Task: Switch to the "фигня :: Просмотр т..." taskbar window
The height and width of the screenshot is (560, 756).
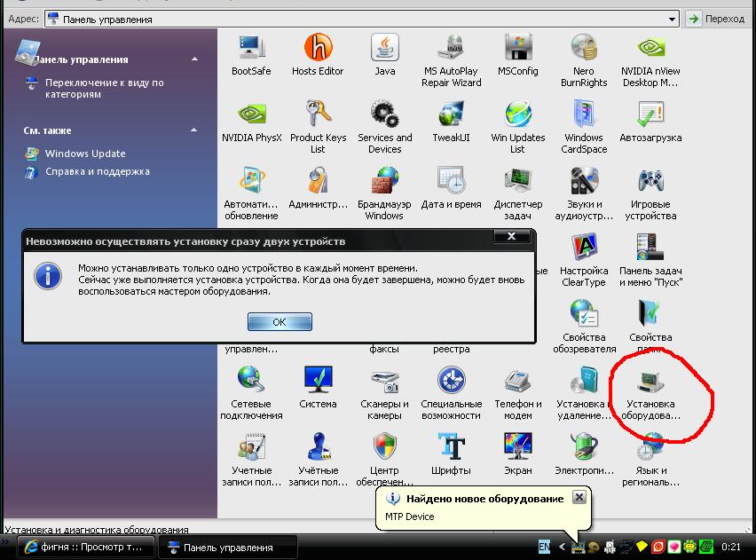Action: [x=86, y=547]
